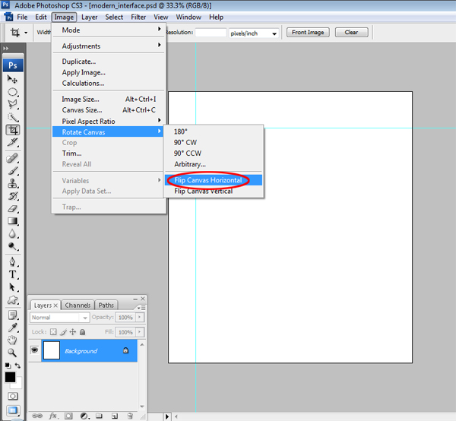Select the Brush tool
The image size is (456, 421).
pyautogui.click(x=12, y=171)
